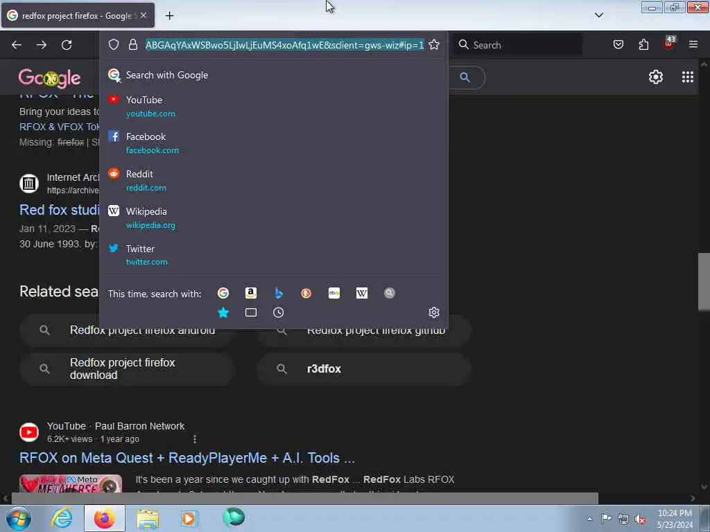Screen dimensions: 710x532
Task: Open taskbar clock showing 10:24 PM
Action: pyautogui.click(x=675, y=519)
